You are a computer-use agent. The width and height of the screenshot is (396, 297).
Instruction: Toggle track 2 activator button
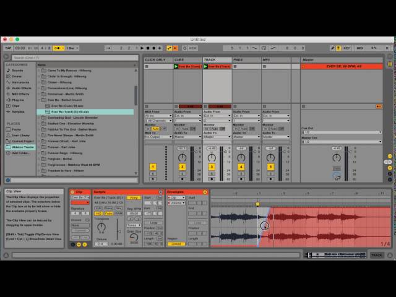pyautogui.click(x=183, y=167)
